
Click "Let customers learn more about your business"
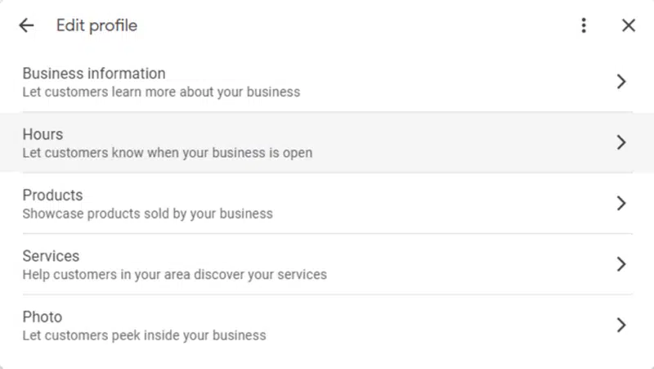click(161, 92)
